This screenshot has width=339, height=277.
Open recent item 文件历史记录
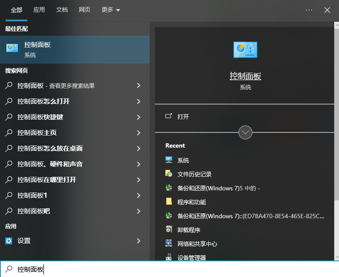[195, 174]
